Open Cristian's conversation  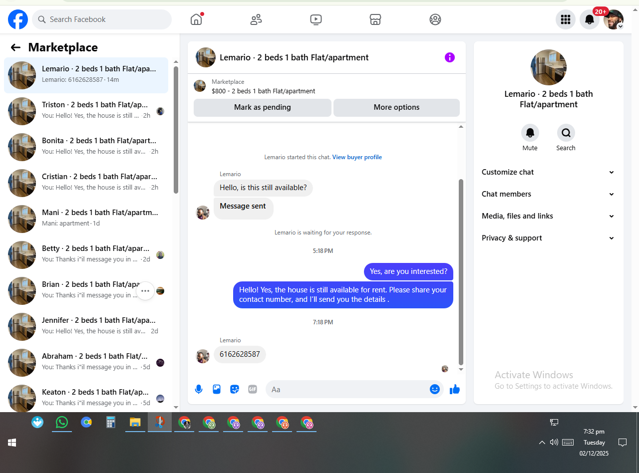[x=86, y=183]
